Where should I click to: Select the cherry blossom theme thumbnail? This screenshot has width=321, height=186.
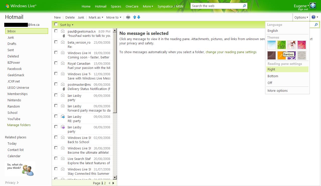292,45
